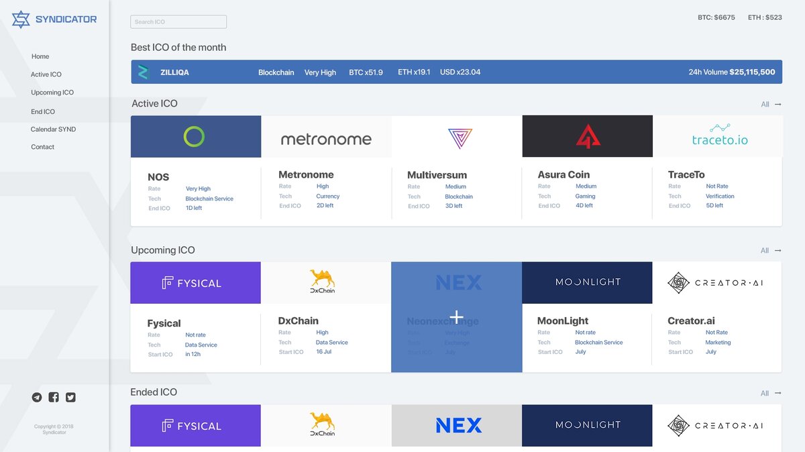Open Active ICO in the sidebar
This screenshot has width=805, height=452.
coord(46,74)
